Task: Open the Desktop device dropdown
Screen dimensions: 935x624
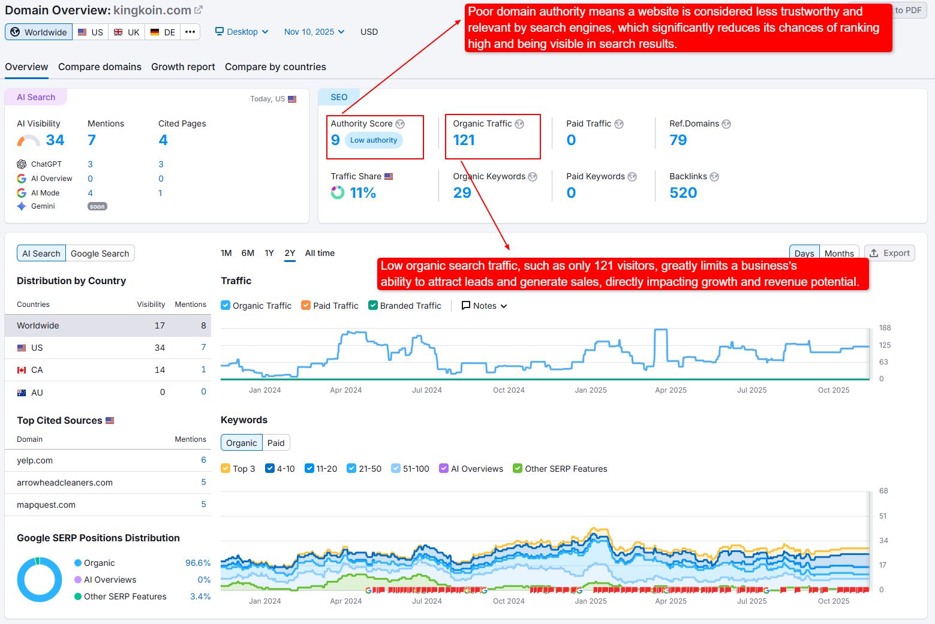Action: coord(242,32)
